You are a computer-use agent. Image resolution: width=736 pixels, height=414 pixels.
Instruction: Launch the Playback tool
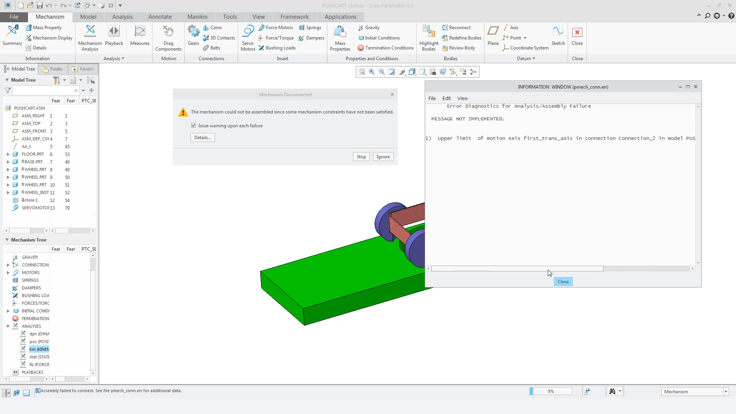pos(114,35)
